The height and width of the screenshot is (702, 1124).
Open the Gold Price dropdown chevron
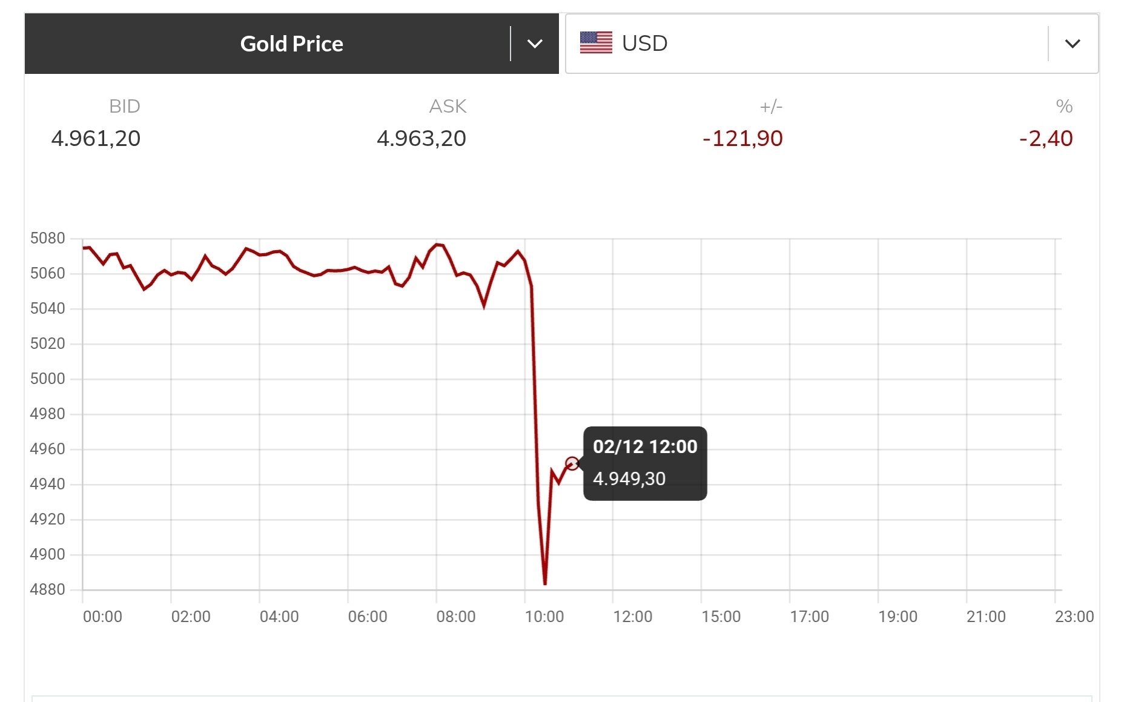tap(534, 44)
